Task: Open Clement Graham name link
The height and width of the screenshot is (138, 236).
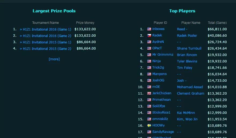Action: point(190,94)
